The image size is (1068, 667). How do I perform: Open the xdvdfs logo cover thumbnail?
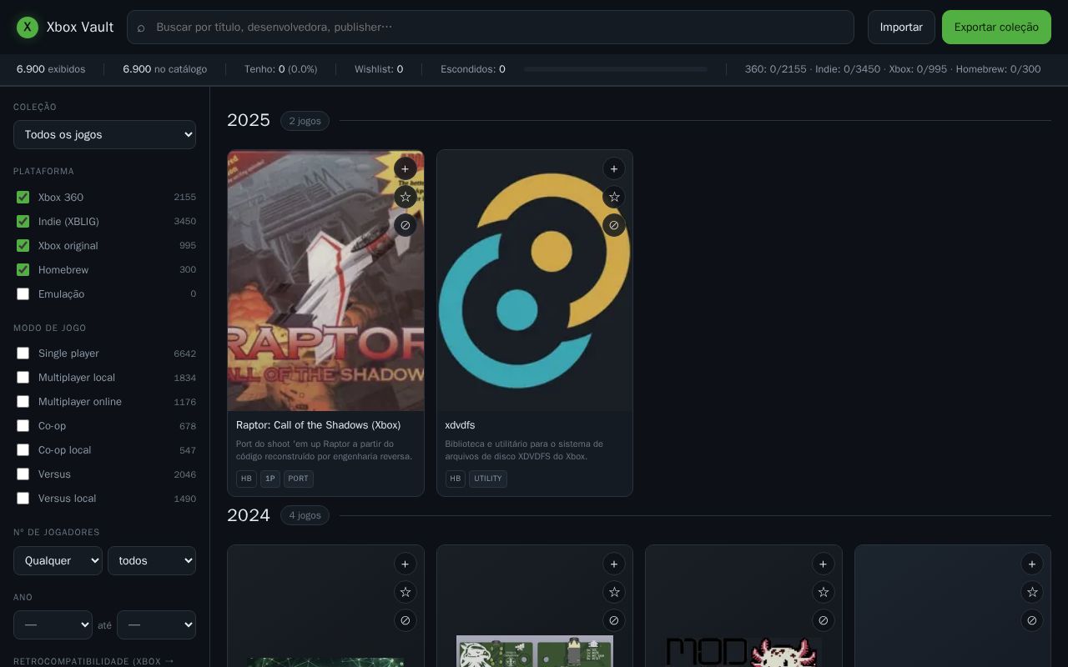535,281
